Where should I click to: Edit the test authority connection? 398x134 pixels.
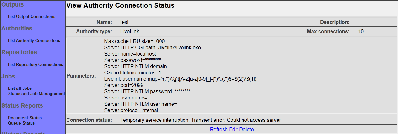point(233,130)
